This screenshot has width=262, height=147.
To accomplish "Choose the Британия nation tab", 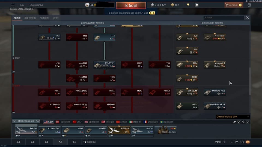I will click(92, 122).
